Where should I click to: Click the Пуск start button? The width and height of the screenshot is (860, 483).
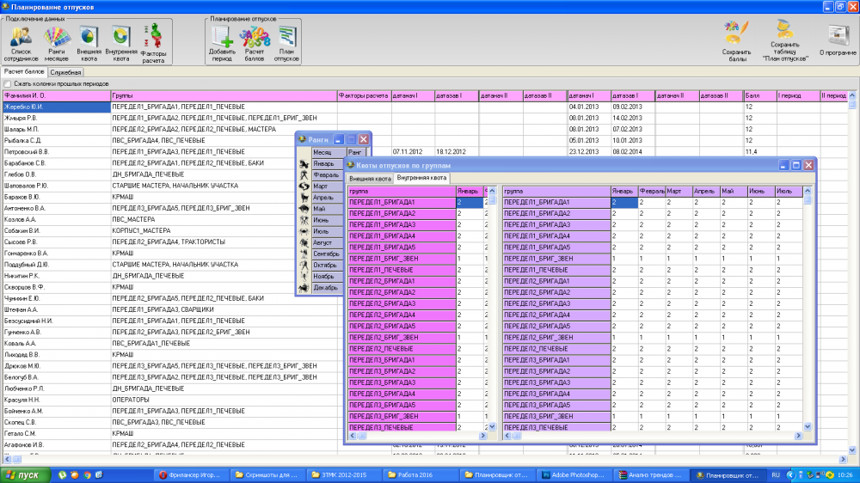pyautogui.click(x=25, y=474)
